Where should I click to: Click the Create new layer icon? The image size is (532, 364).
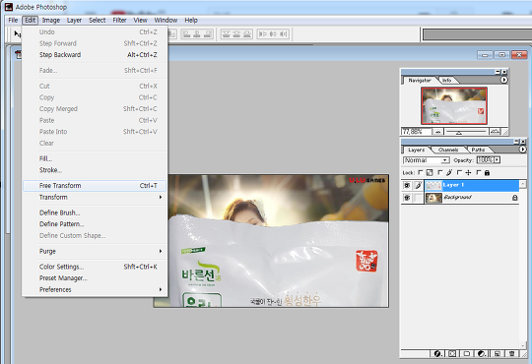497,354
